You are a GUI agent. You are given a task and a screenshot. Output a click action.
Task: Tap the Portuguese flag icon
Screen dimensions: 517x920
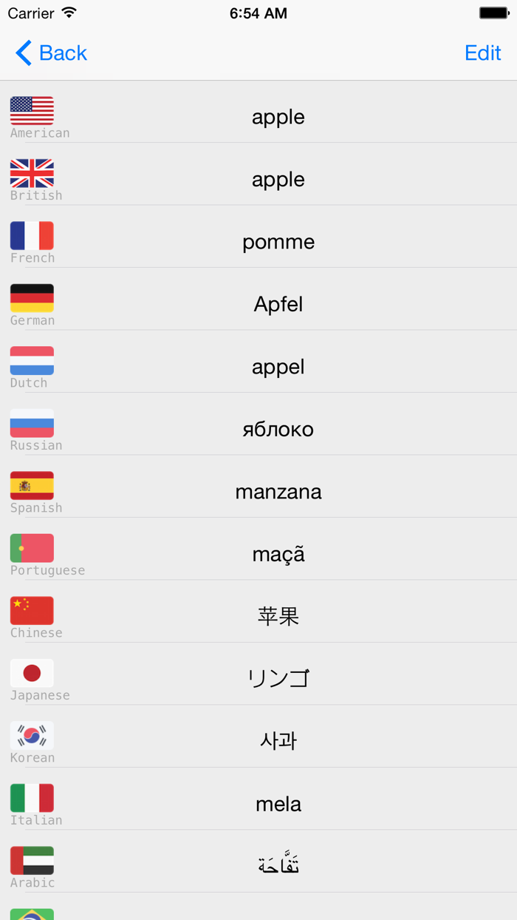pyautogui.click(x=31, y=546)
